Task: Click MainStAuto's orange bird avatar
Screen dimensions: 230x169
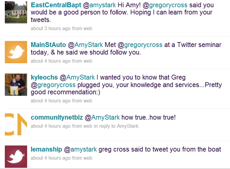Action: pyautogui.click(x=16, y=52)
